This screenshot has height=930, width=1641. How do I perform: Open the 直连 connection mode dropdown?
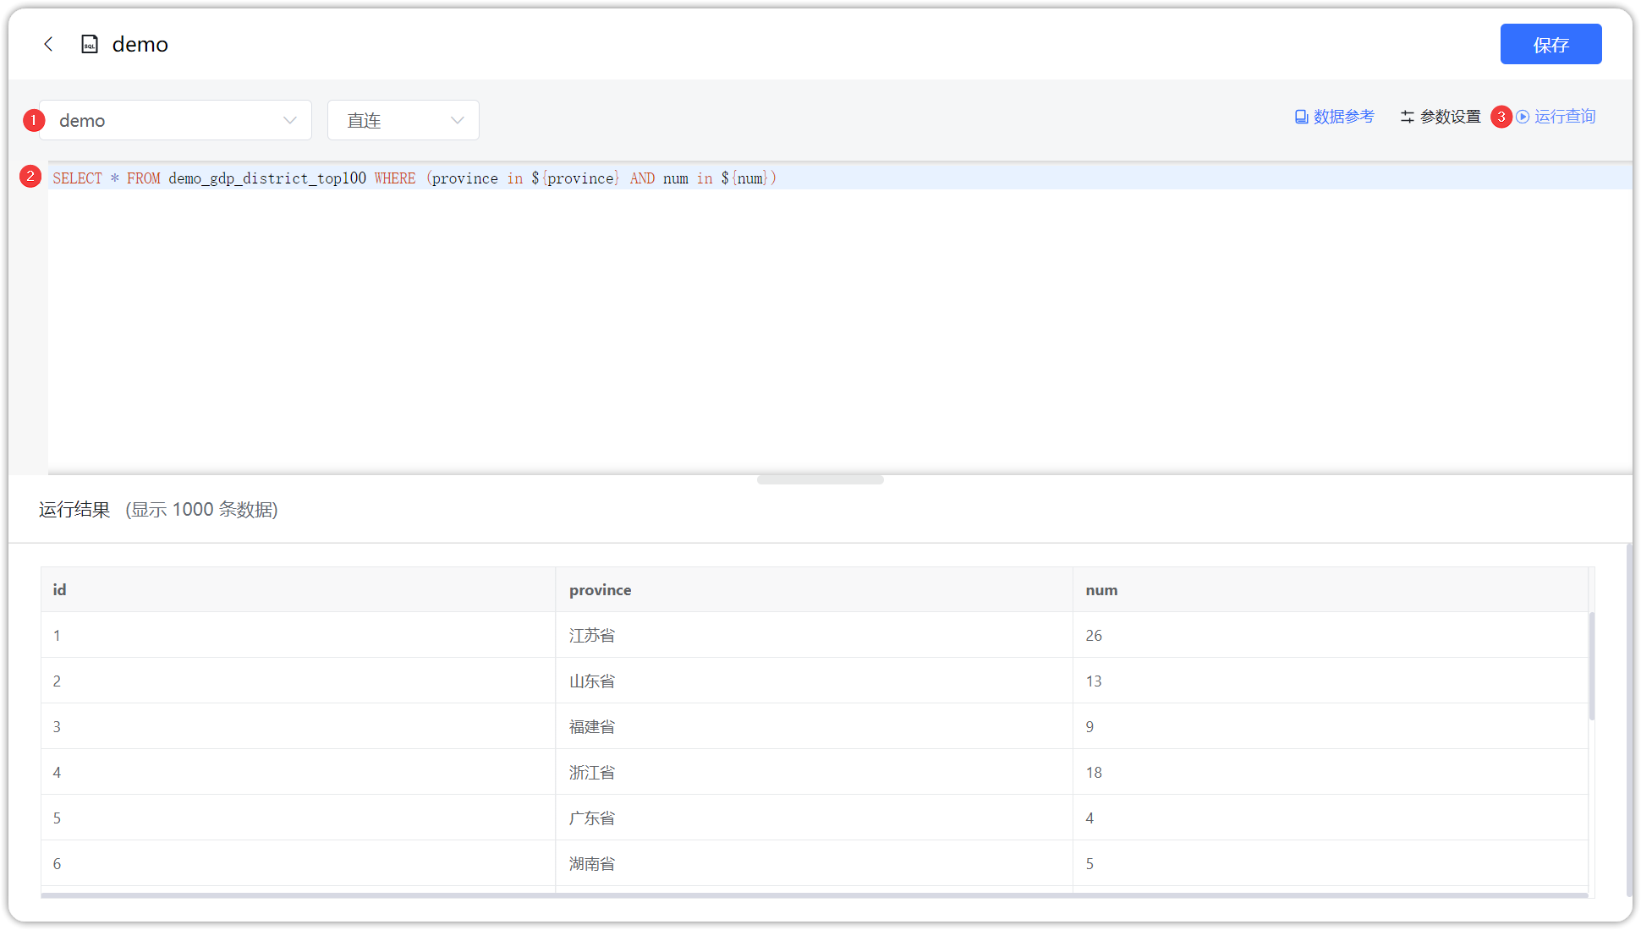[x=403, y=120]
